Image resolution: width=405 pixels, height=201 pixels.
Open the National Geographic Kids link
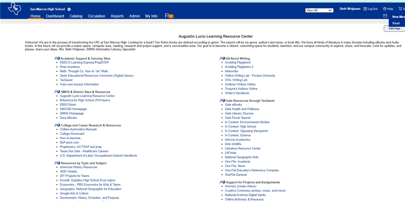click(242, 157)
